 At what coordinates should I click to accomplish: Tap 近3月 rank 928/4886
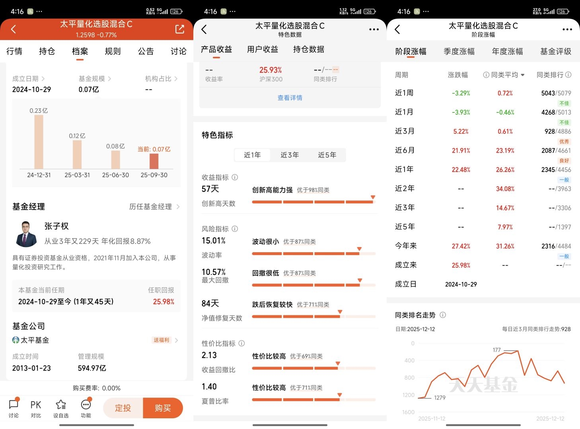(x=558, y=131)
